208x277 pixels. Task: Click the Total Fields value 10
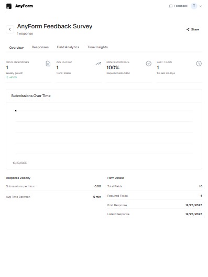tap(201, 186)
